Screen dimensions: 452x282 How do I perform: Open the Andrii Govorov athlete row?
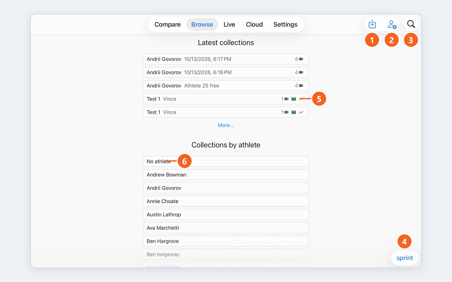pyautogui.click(x=226, y=188)
